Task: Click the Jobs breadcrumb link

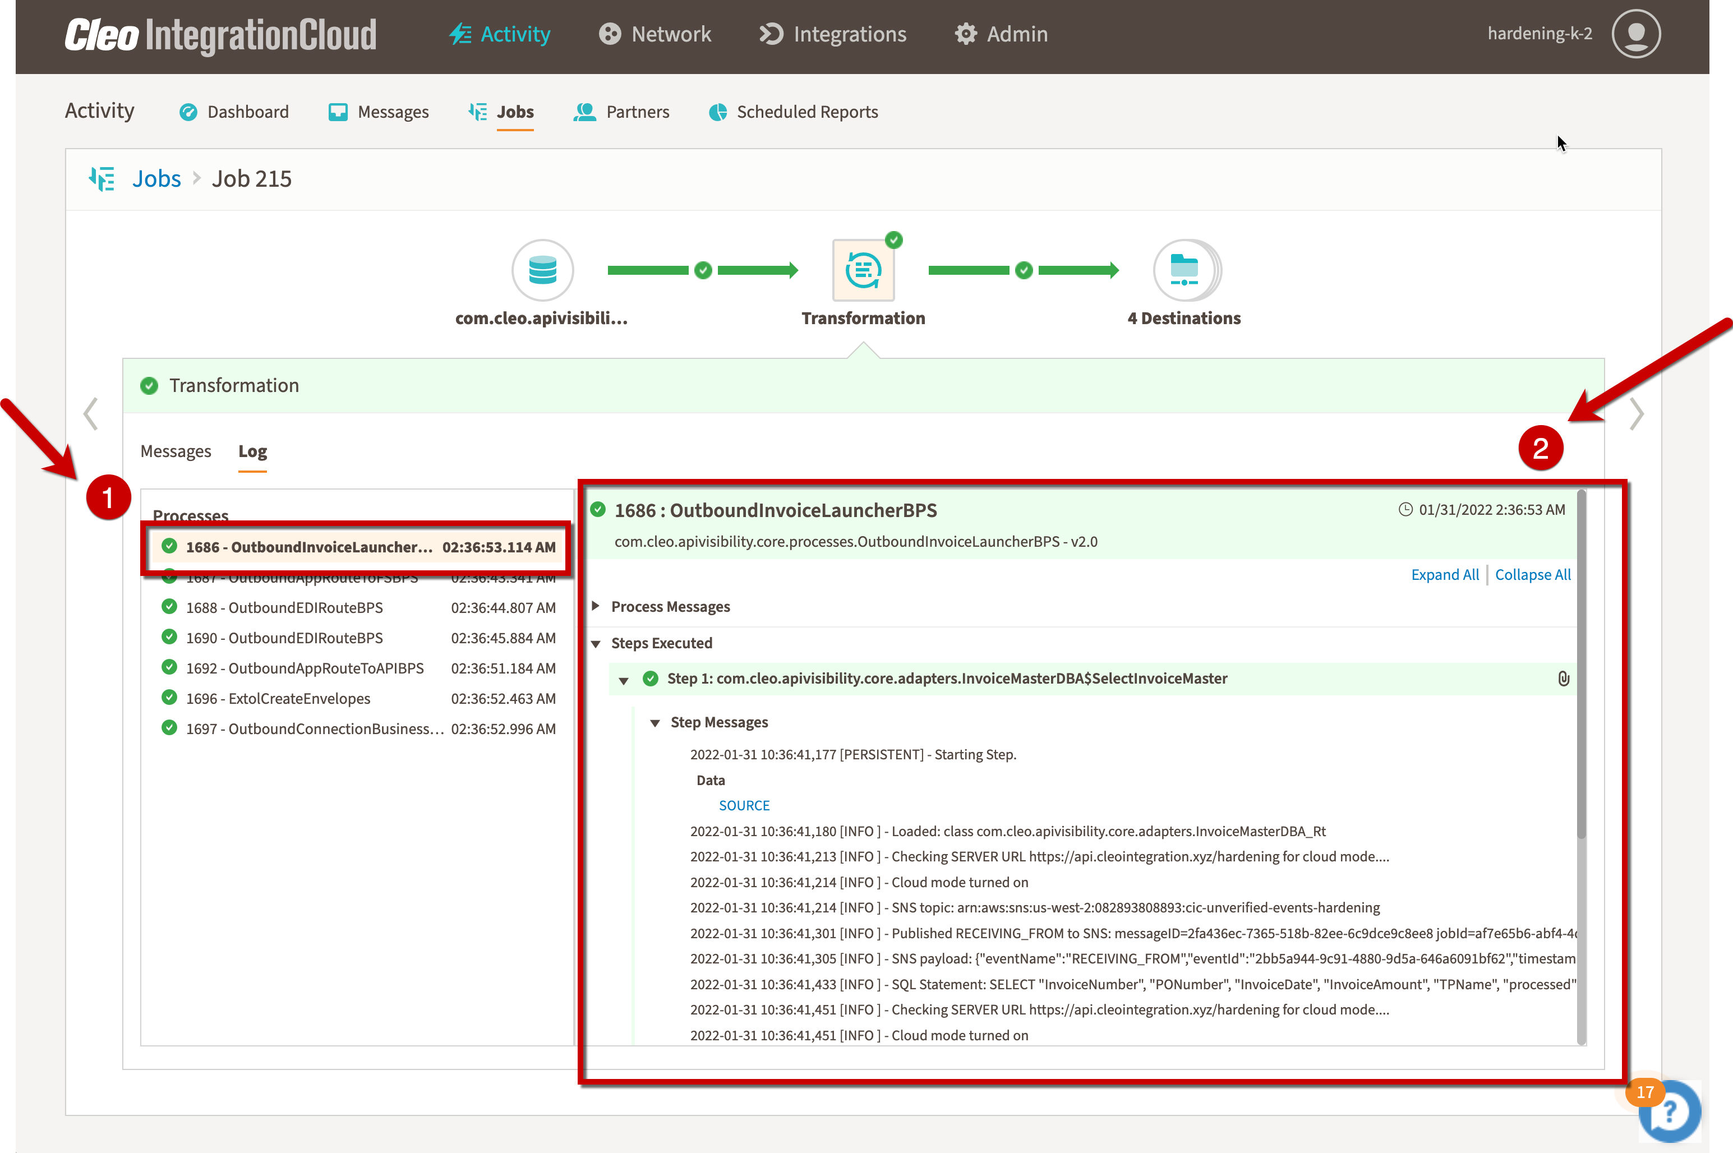Action: coord(156,179)
